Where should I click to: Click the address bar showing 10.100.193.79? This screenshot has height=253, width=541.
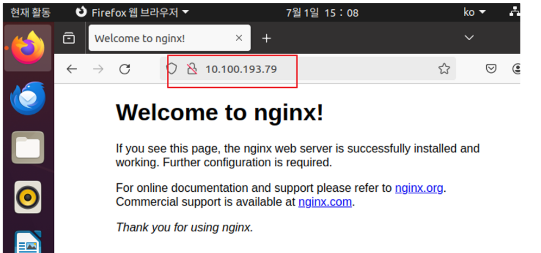[x=308, y=69]
